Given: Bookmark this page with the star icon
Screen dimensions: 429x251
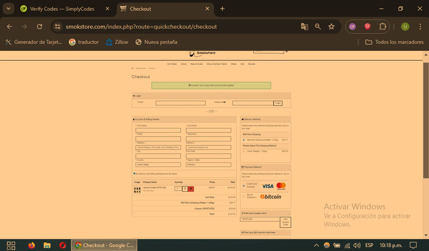Looking at the screenshot, I should pyautogui.click(x=331, y=27).
